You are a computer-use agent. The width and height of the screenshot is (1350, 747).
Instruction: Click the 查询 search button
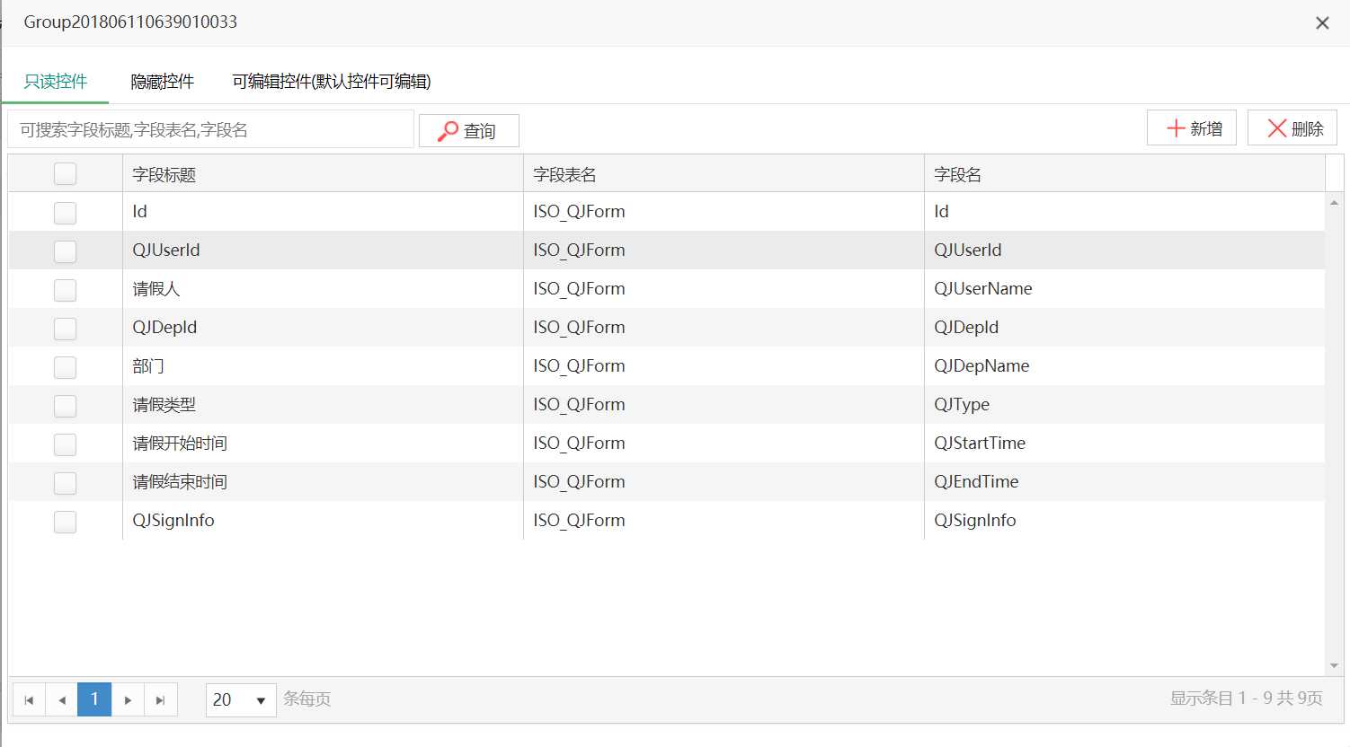(468, 131)
